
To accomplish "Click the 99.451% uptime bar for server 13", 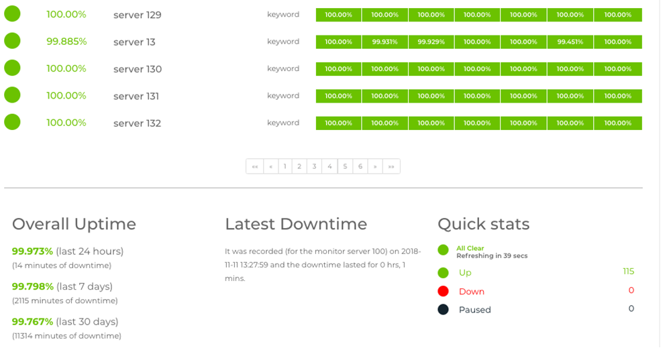I will pyautogui.click(x=570, y=42).
